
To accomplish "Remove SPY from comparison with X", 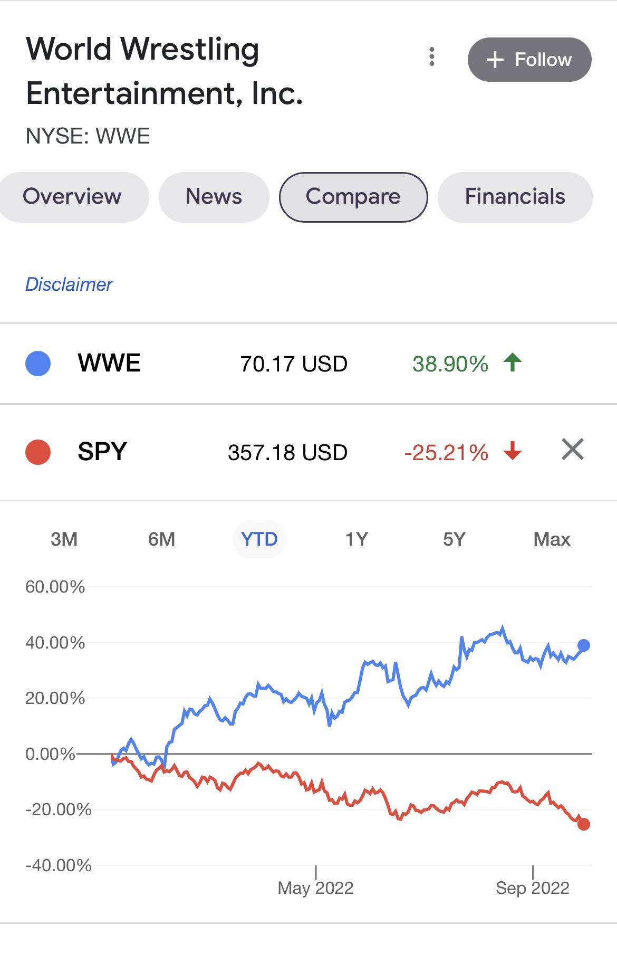I will pyautogui.click(x=573, y=450).
